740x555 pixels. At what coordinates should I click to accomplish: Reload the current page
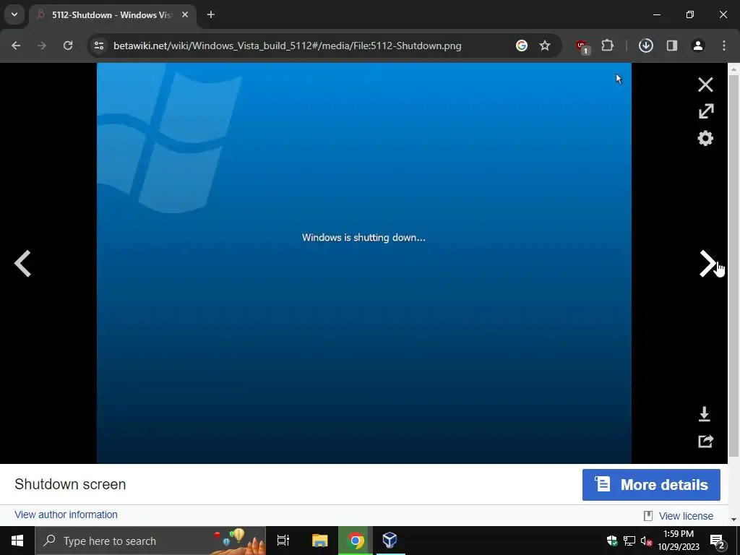coord(68,46)
